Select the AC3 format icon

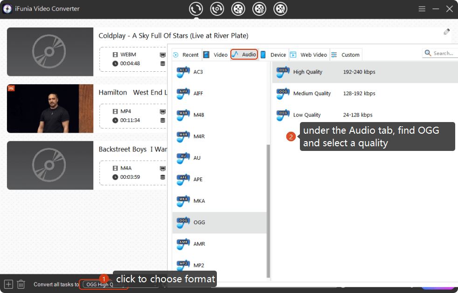[x=183, y=72]
